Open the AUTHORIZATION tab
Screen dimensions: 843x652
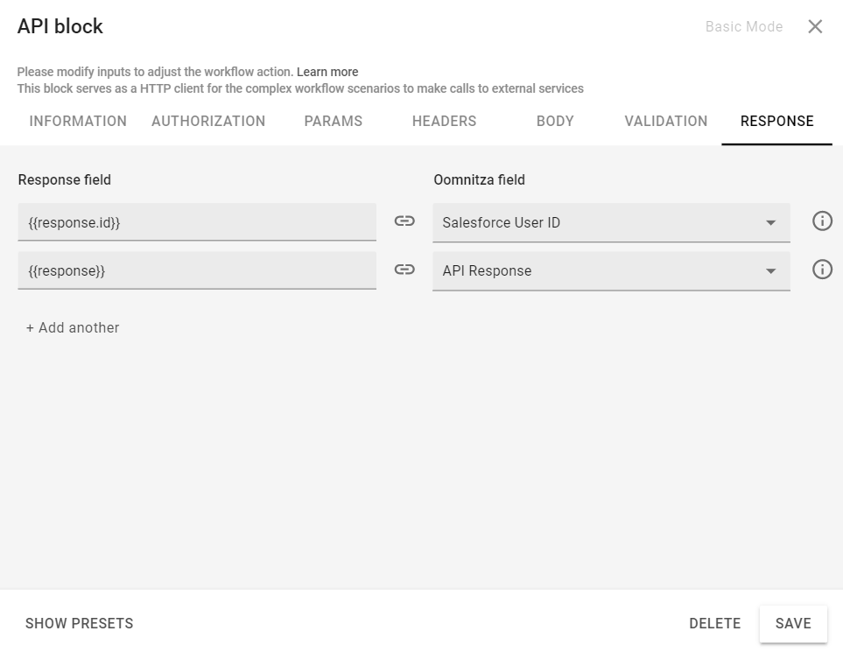click(x=207, y=121)
